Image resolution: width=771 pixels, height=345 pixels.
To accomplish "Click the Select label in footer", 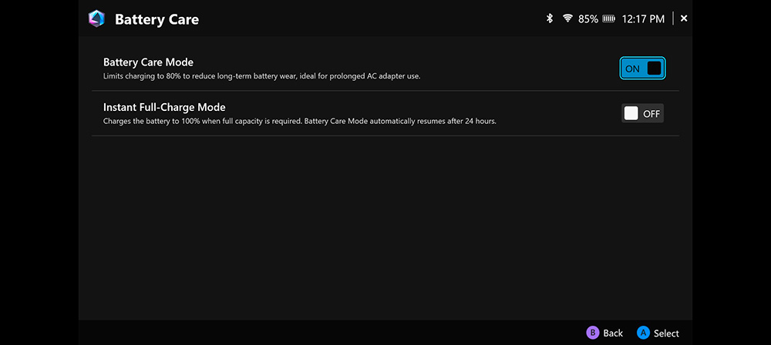I will coord(666,333).
